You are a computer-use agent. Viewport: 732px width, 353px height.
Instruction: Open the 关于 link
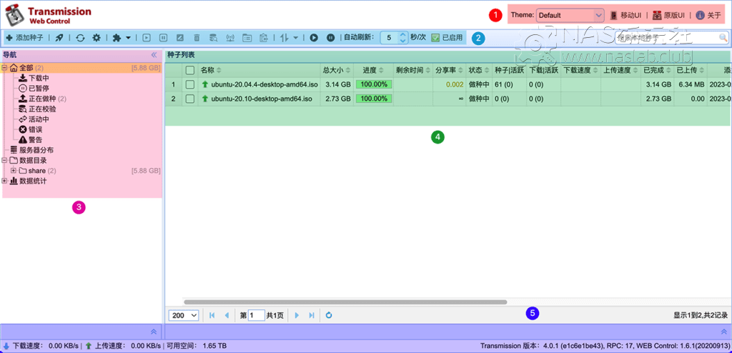709,15
